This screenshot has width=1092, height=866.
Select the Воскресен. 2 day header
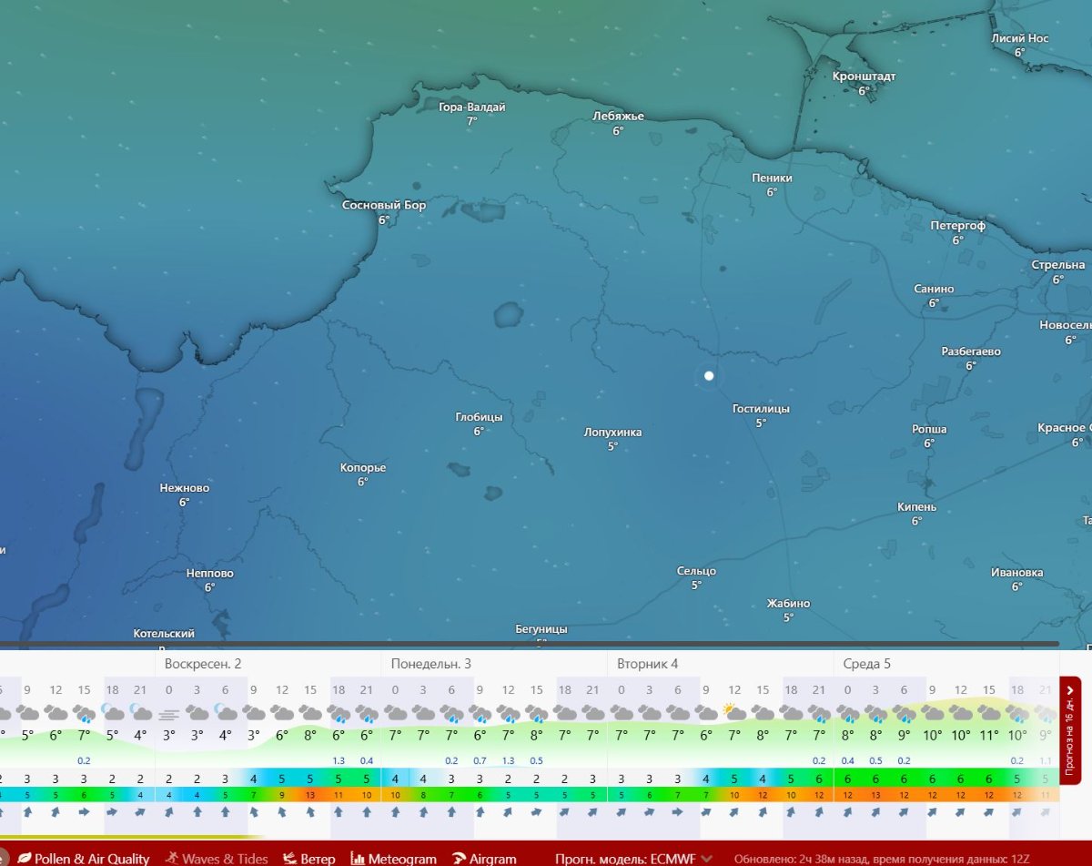pos(203,664)
